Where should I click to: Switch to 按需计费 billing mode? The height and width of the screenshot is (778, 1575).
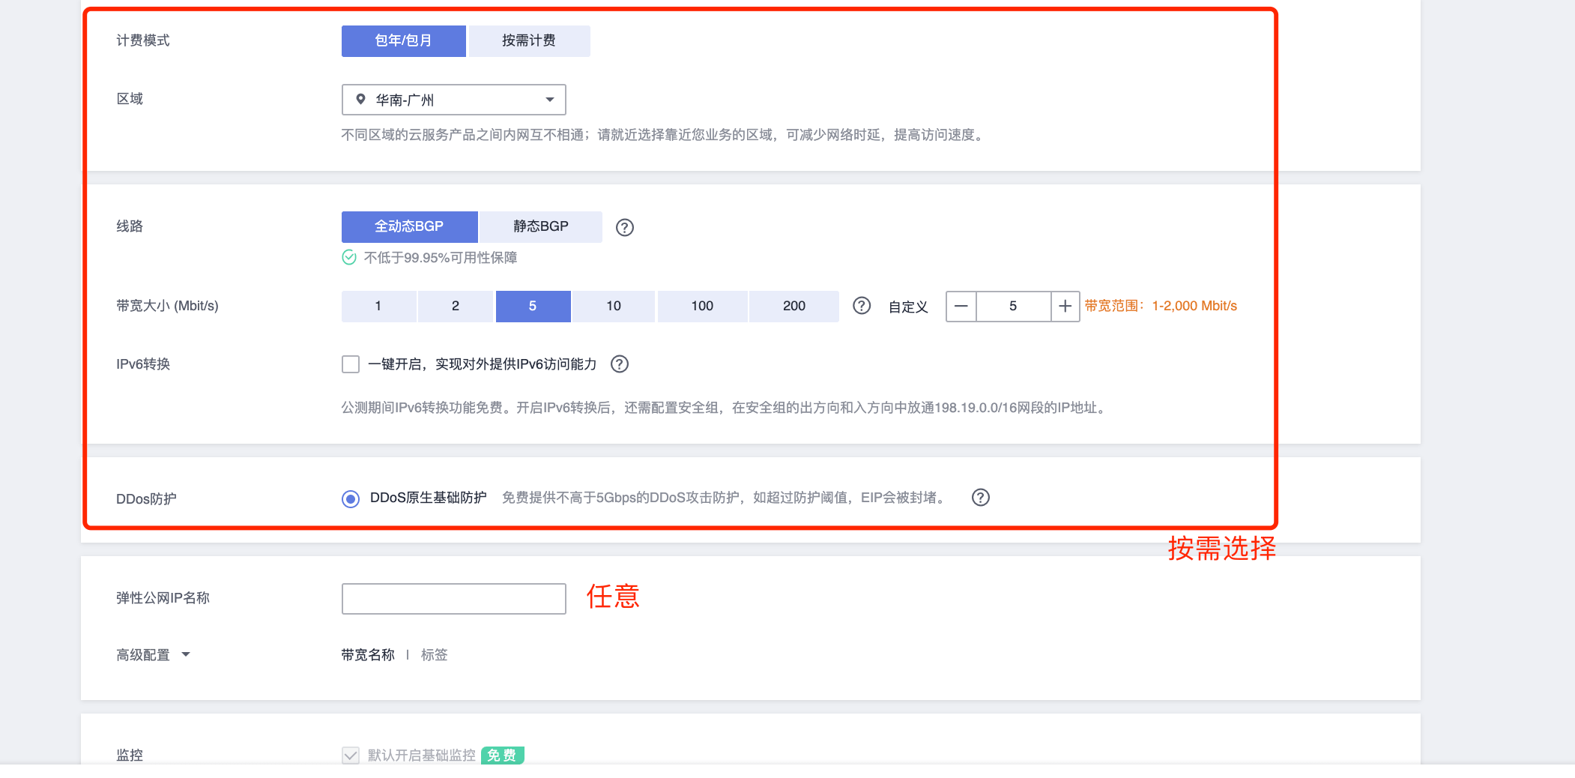529,41
